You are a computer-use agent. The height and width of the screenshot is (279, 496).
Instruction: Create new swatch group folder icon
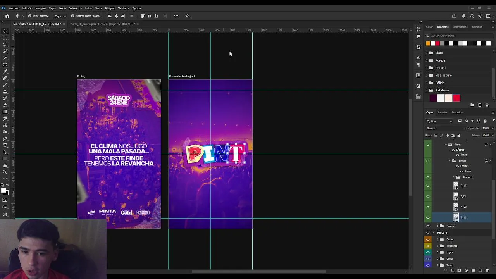coord(472,105)
